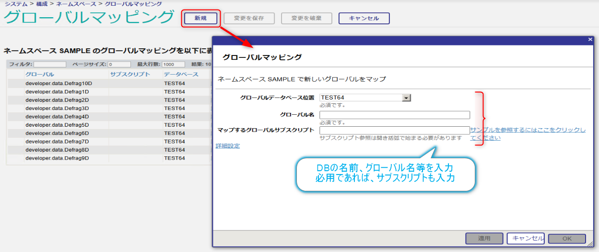
Task: Go to システム in breadcrumb
Action: pyautogui.click(x=16, y=4)
